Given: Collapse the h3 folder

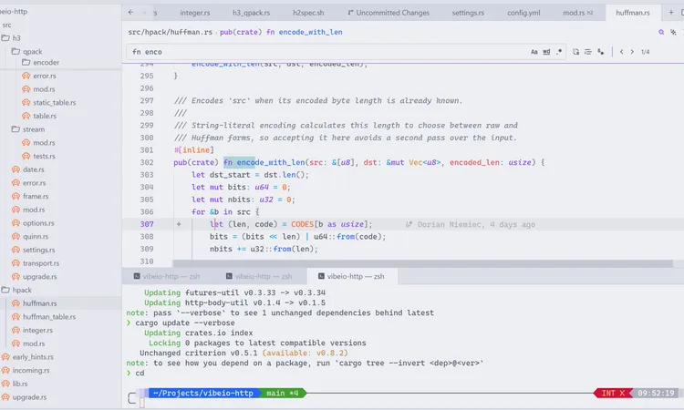Looking at the screenshot, I should (10, 38).
